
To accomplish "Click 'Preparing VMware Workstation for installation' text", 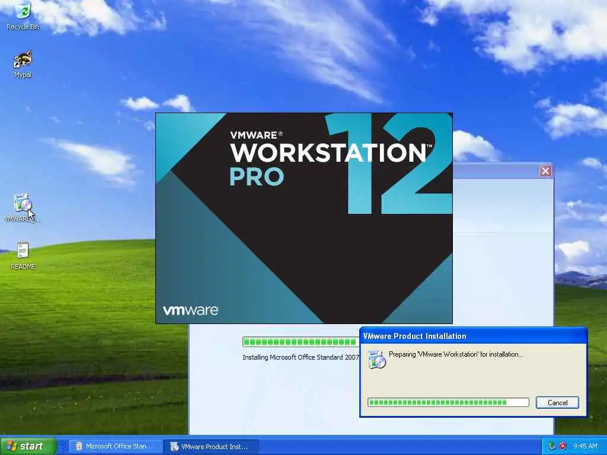I will [x=456, y=354].
